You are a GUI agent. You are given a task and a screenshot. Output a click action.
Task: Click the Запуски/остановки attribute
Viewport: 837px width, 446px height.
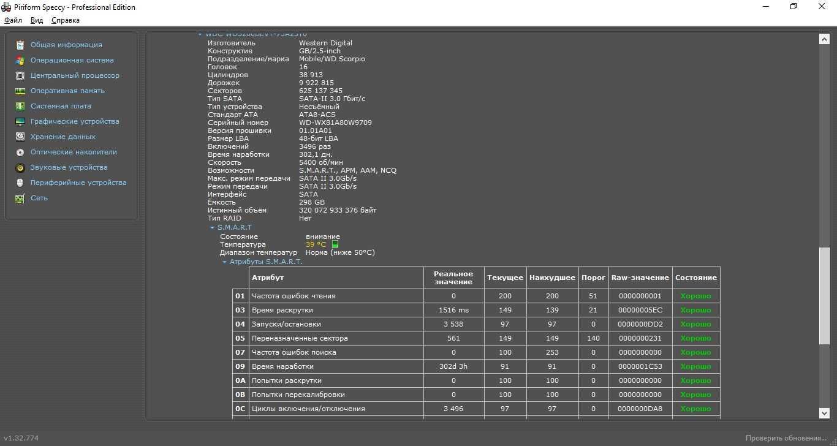pos(286,324)
